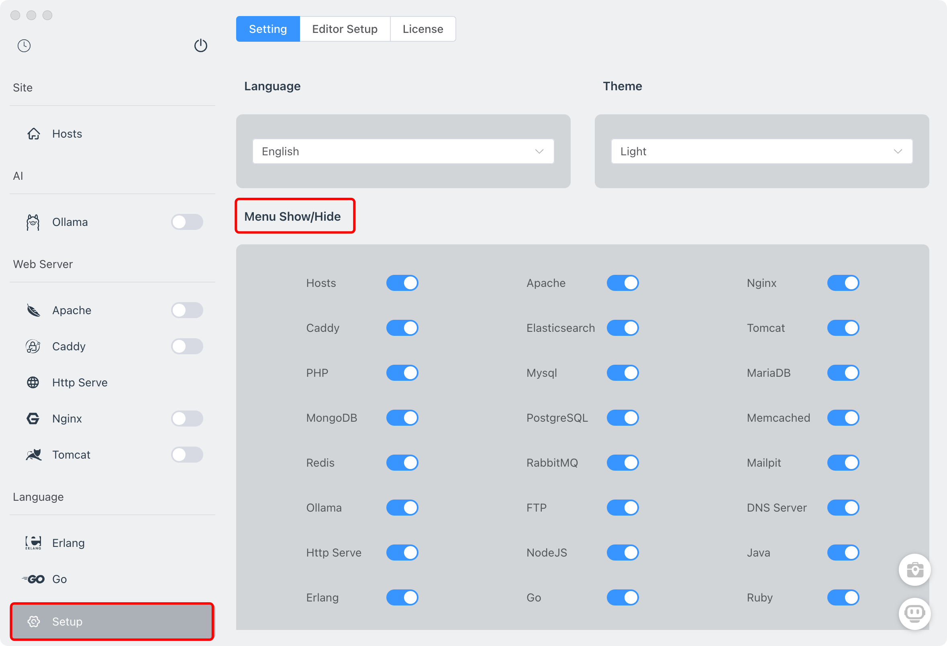The image size is (947, 646).
Task: Click the floating camera screenshot button
Action: point(914,569)
